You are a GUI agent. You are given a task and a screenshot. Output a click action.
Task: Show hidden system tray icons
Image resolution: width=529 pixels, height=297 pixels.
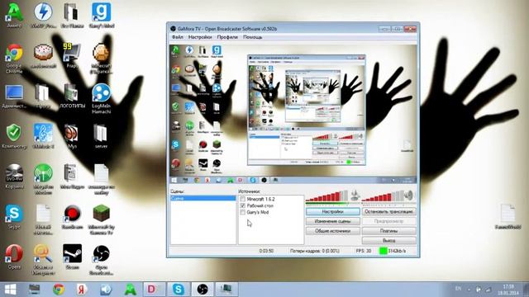[x=469, y=290]
